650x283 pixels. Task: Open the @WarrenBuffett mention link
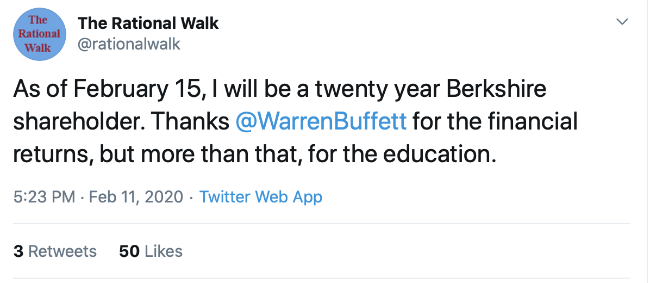point(321,121)
